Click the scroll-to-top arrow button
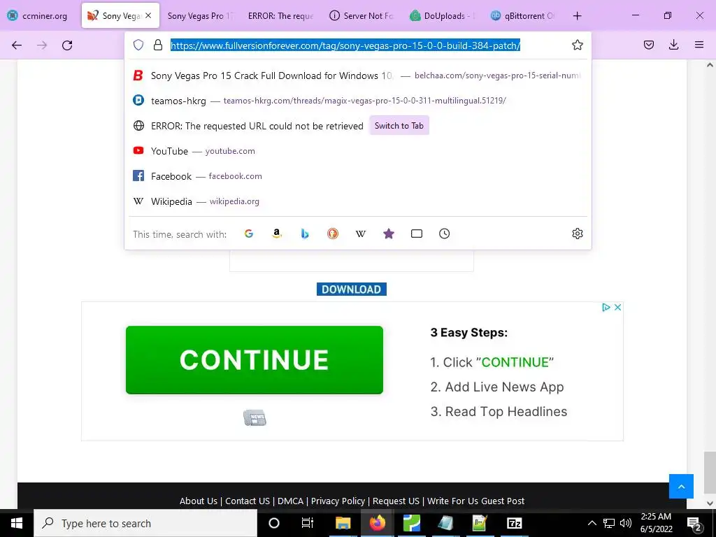The image size is (716, 537). (681, 487)
